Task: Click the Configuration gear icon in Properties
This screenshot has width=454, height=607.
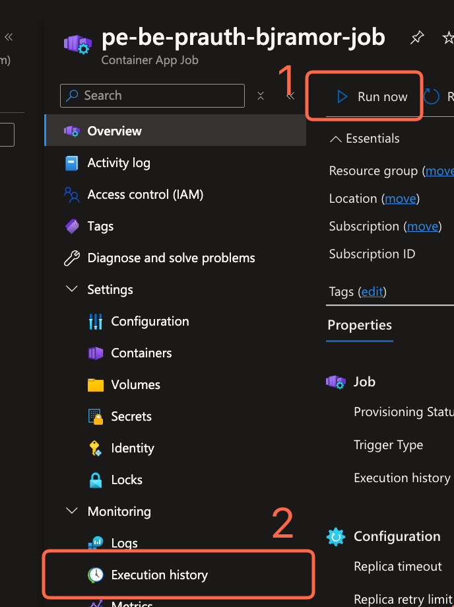Action: click(x=336, y=536)
